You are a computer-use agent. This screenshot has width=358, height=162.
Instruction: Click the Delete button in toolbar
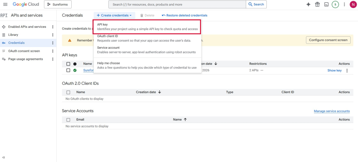147,15
